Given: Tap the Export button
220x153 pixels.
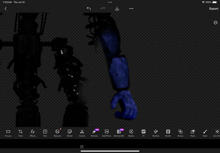Looking at the screenshot, I should pos(214,9).
